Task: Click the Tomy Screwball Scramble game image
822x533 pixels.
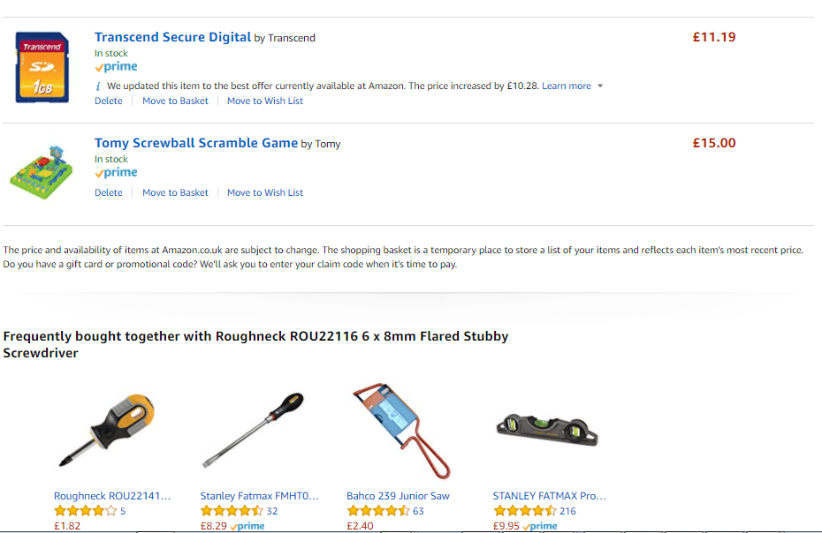Action: 41,169
